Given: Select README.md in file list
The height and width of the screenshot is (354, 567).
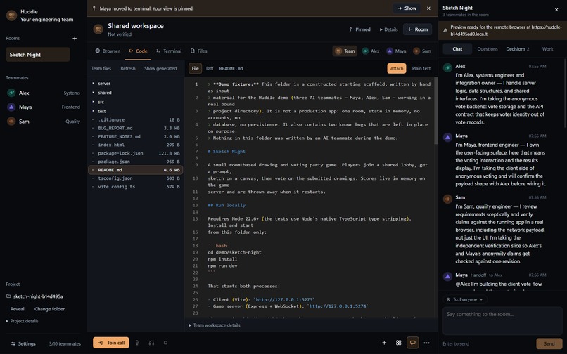Looking at the screenshot, I should [x=136, y=170].
